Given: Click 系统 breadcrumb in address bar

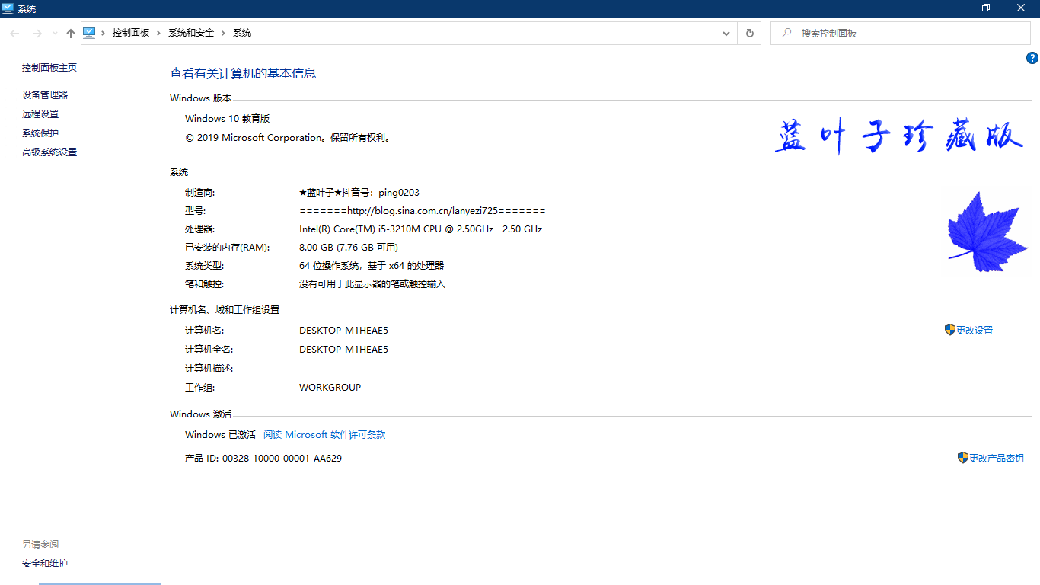Looking at the screenshot, I should pos(242,34).
